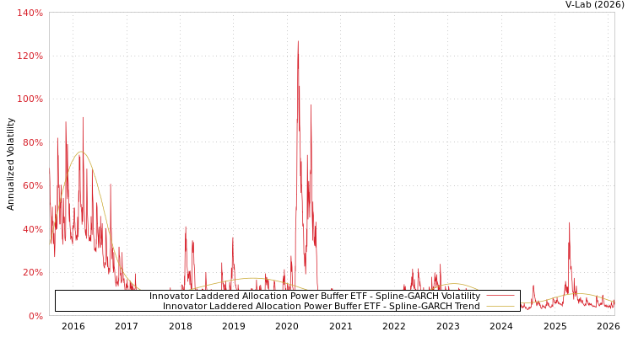Screen dimensions: 633x337
Task: Click the 40% y-axis label
Action: pos(33,229)
